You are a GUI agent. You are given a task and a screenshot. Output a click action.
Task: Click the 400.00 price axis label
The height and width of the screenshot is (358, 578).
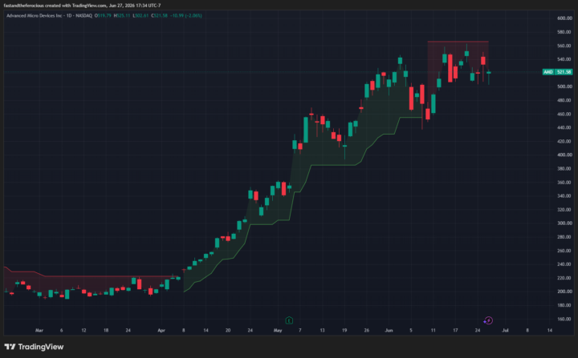pyautogui.click(x=564, y=155)
